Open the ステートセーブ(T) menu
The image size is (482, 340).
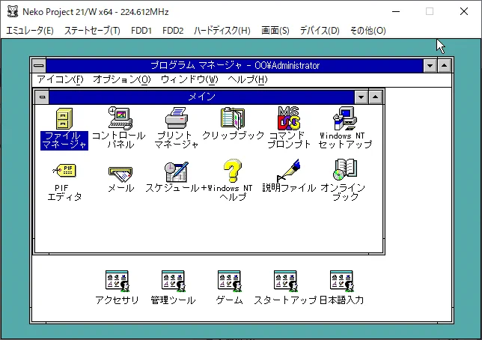(x=92, y=31)
